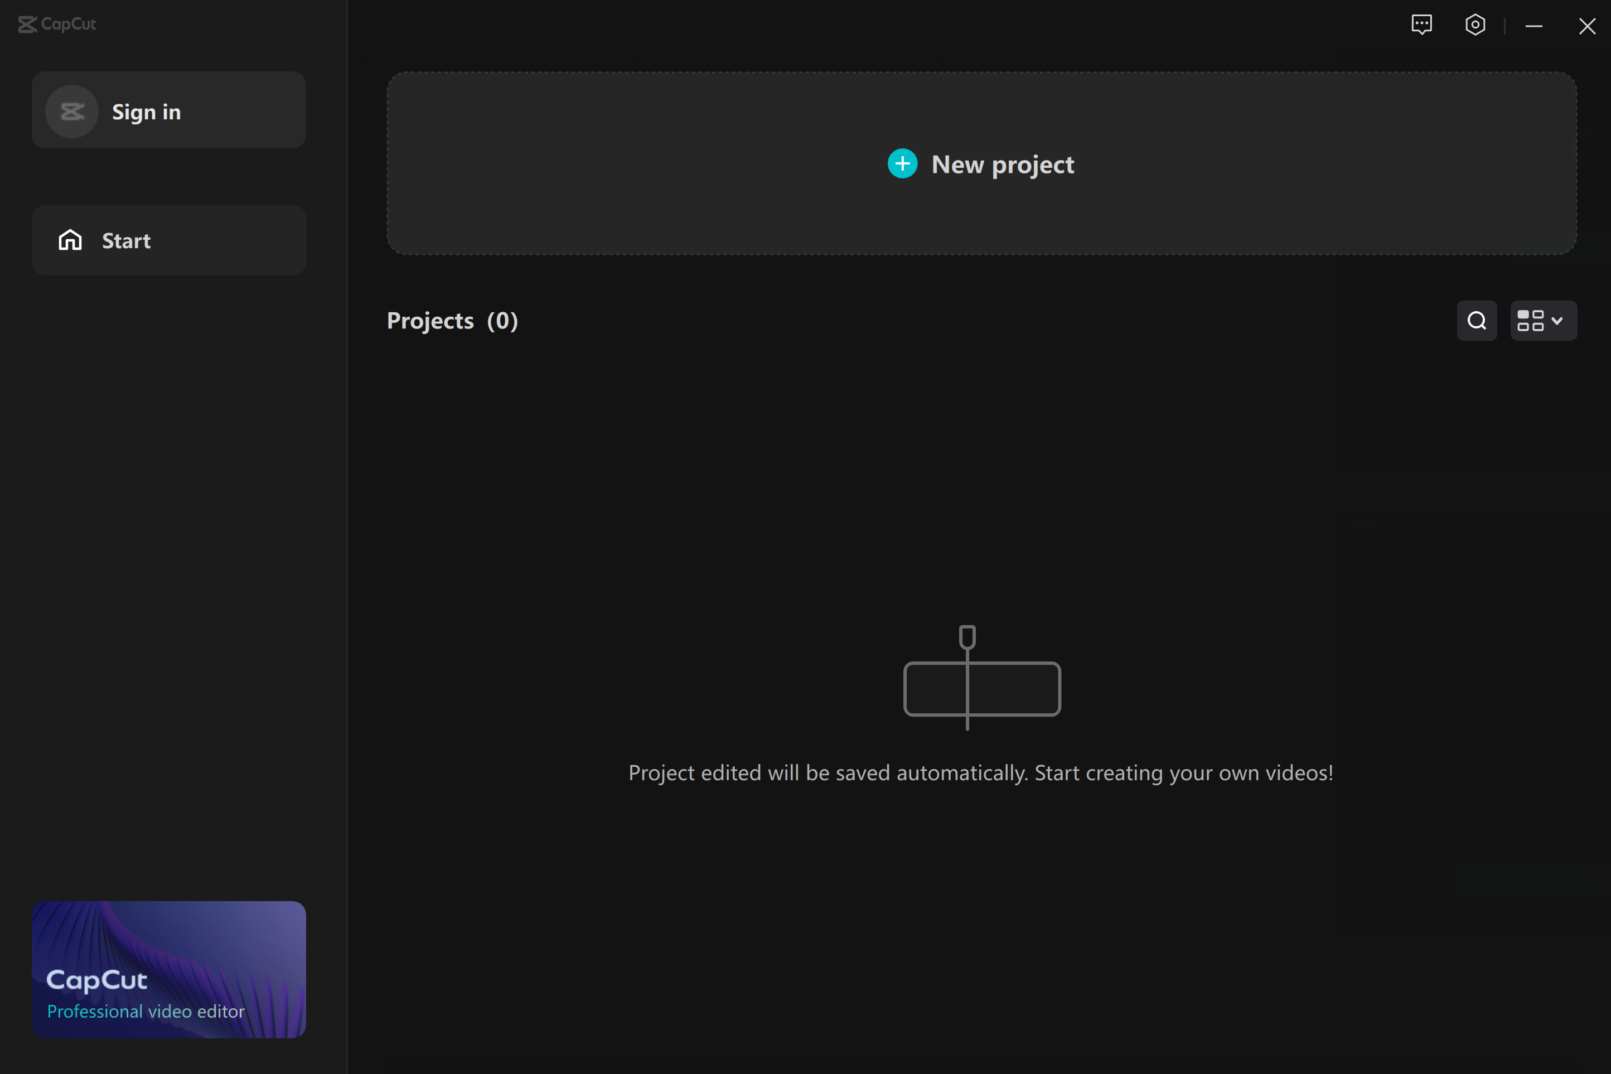Viewport: 1611px width, 1074px height.
Task: Close the CapCut window
Action: pyautogui.click(x=1586, y=26)
